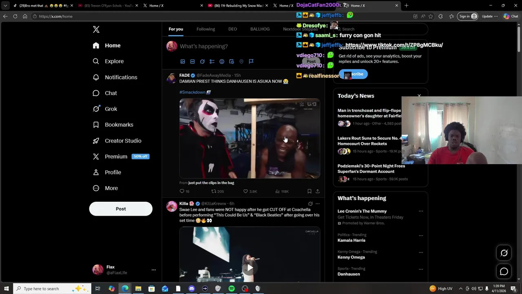Open the Kenny Omega trending topic
The image size is (522, 294).
click(x=351, y=257)
